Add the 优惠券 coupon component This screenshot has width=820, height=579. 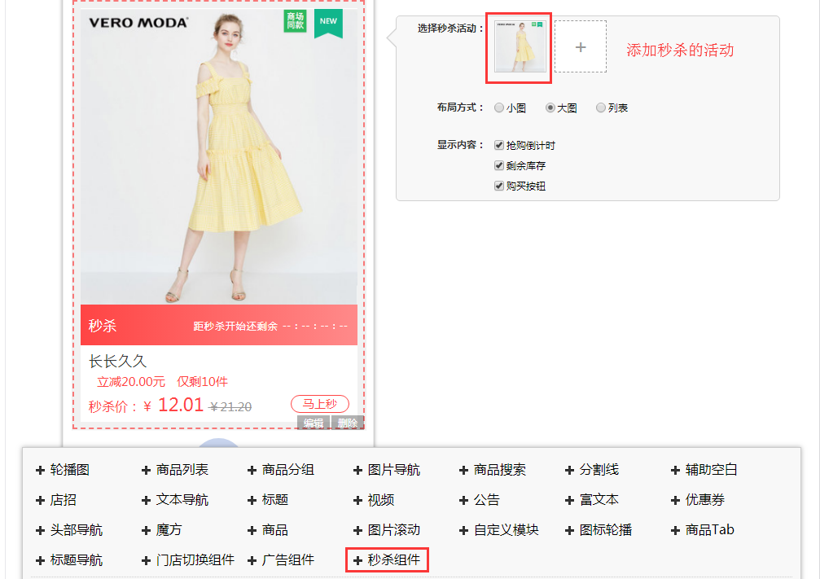pos(698,500)
